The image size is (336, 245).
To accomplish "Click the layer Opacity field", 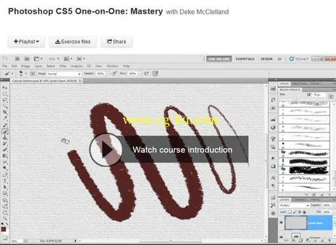I will click(x=327, y=205).
